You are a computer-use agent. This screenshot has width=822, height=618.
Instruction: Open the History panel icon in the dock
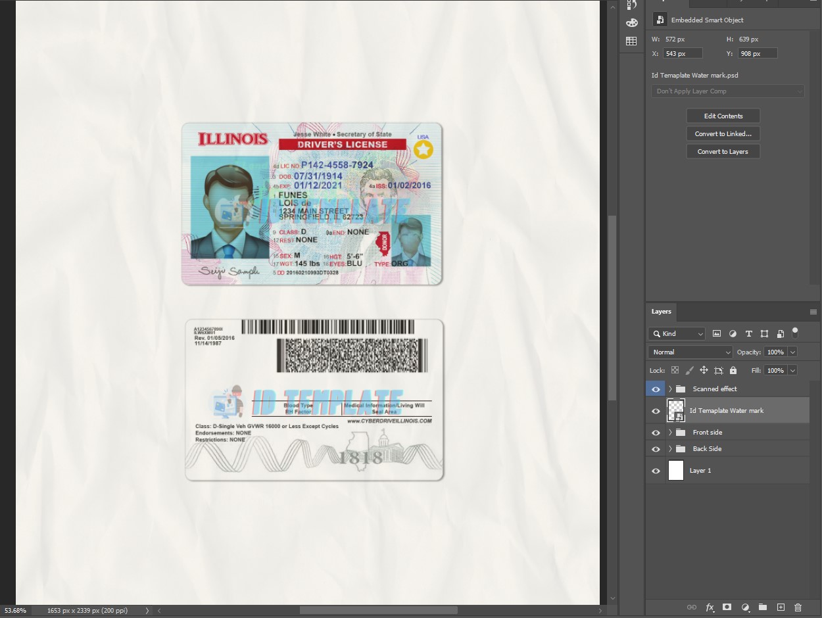[x=631, y=5]
